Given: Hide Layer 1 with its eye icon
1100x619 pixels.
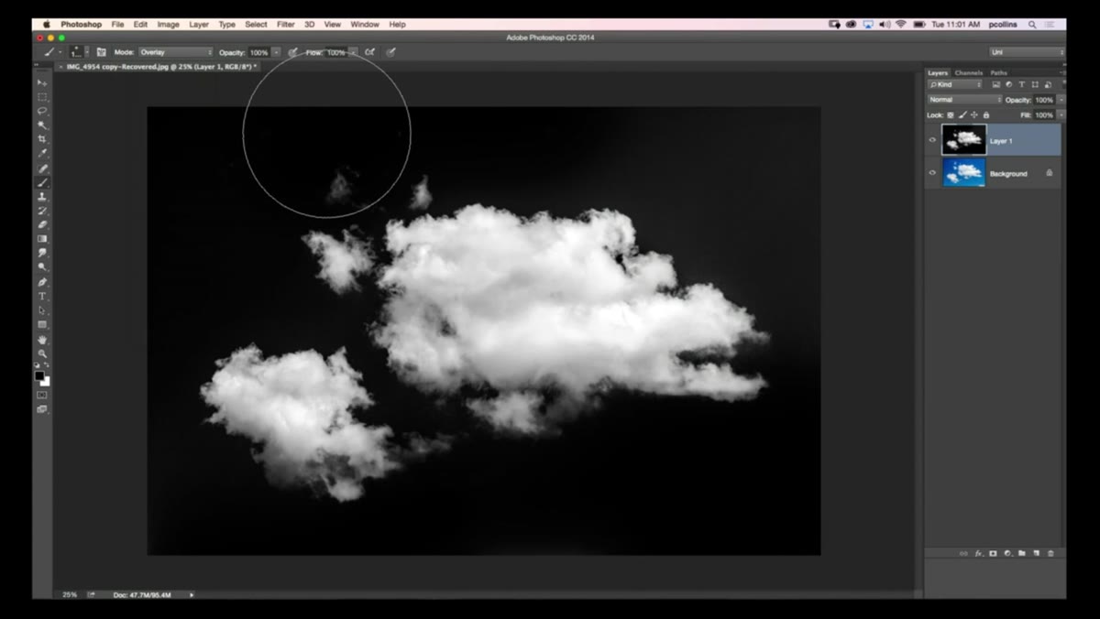Looking at the screenshot, I should (x=932, y=140).
